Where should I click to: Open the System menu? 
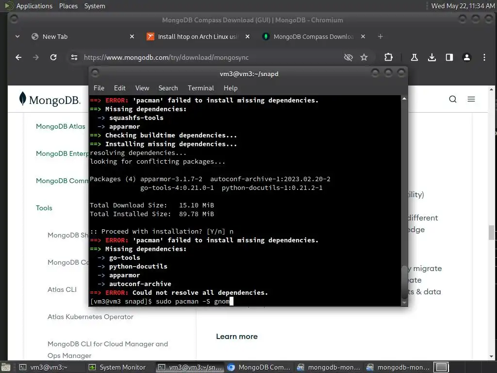[x=95, y=6]
